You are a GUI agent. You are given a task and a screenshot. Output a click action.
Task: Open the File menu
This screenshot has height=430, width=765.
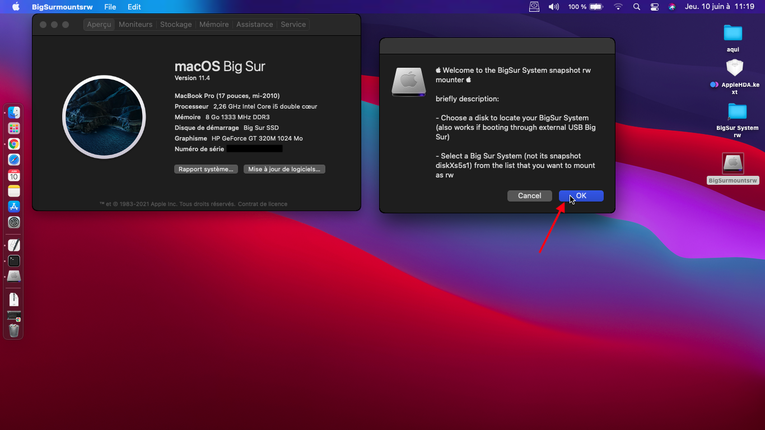(110, 7)
